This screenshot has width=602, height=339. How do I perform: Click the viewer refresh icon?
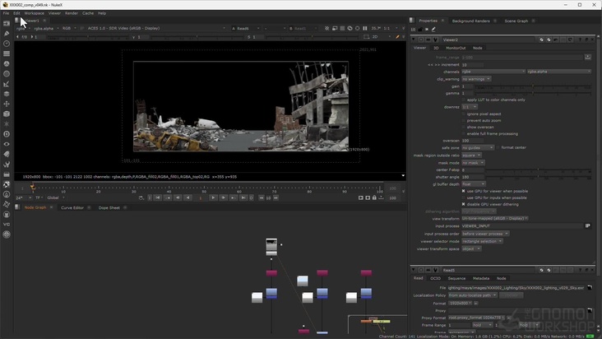(350, 29)
